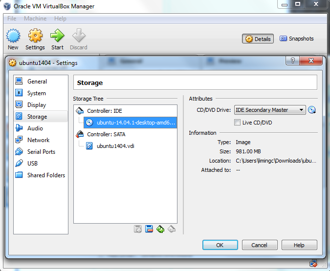Screen dimensions: 330x271
Task: Open the Shared Folders icon
Action: coord(19,175)
